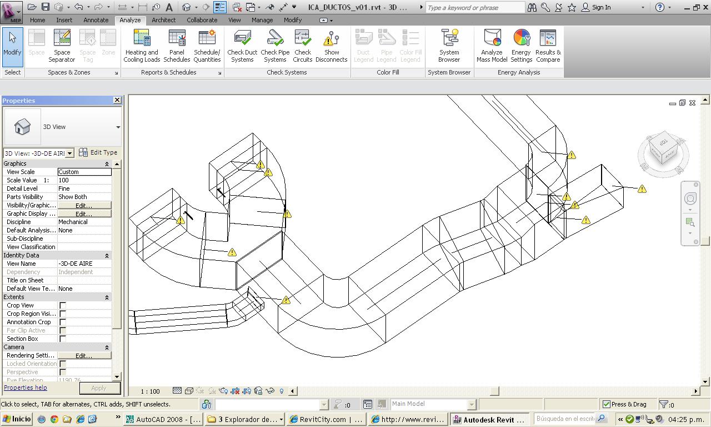Open the Manage ribbon tab
This screenshot has width=711, height=427.
coord(262,20)
